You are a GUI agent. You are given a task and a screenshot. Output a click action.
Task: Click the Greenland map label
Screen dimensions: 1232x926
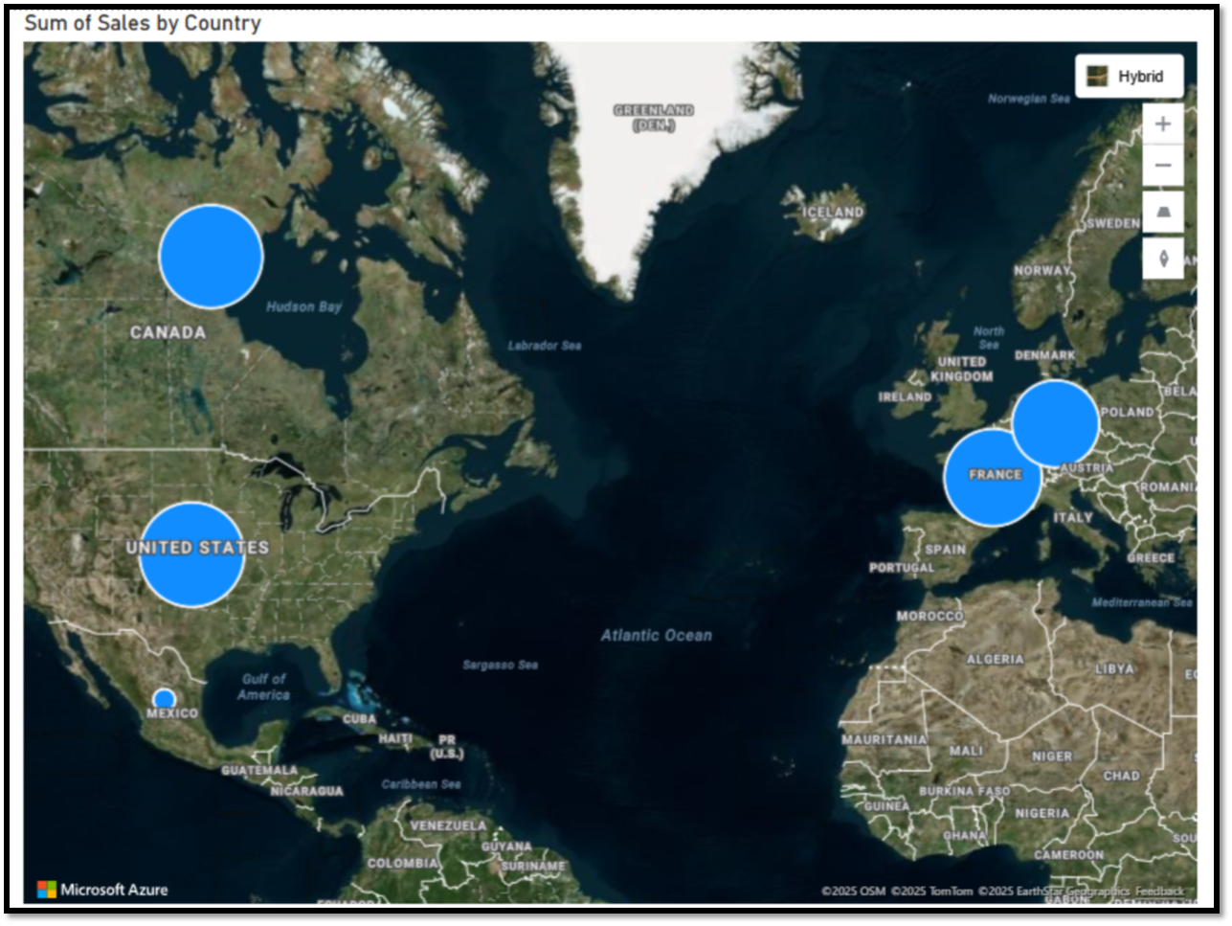click(x=654, y=118)
